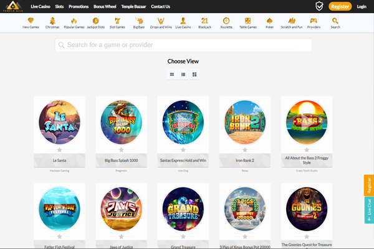Launch Iron Bank 2 thumbnail
374x249 pixels.
pos(245,122)
